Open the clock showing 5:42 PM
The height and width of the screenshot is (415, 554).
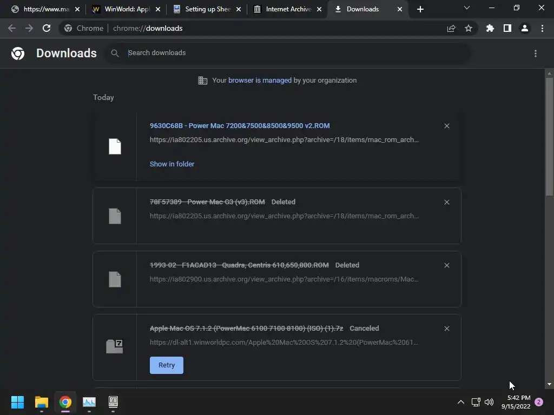516,402
